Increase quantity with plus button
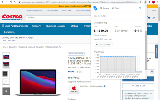 tap(152, 72)
